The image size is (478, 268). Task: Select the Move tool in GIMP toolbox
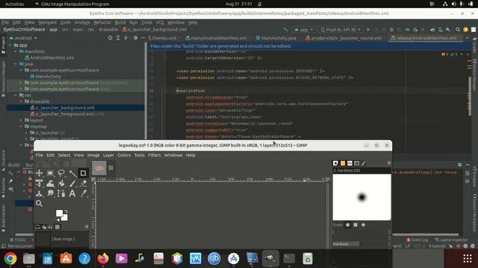click(40, 173)
